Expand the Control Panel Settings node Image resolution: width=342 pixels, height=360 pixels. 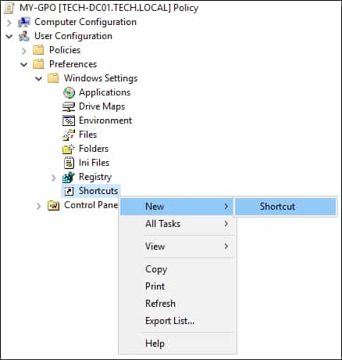tap(39, 206)
